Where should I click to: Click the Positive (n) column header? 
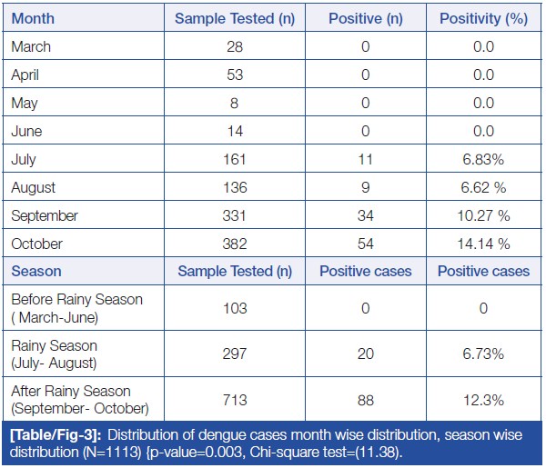(365, 18)
